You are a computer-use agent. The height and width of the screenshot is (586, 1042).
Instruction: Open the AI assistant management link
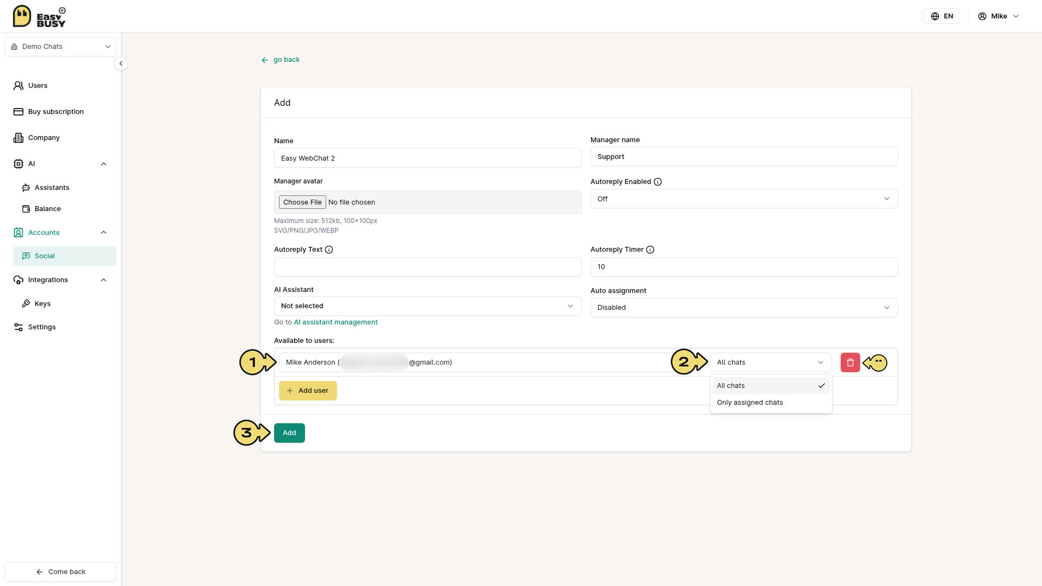[335, 322]
